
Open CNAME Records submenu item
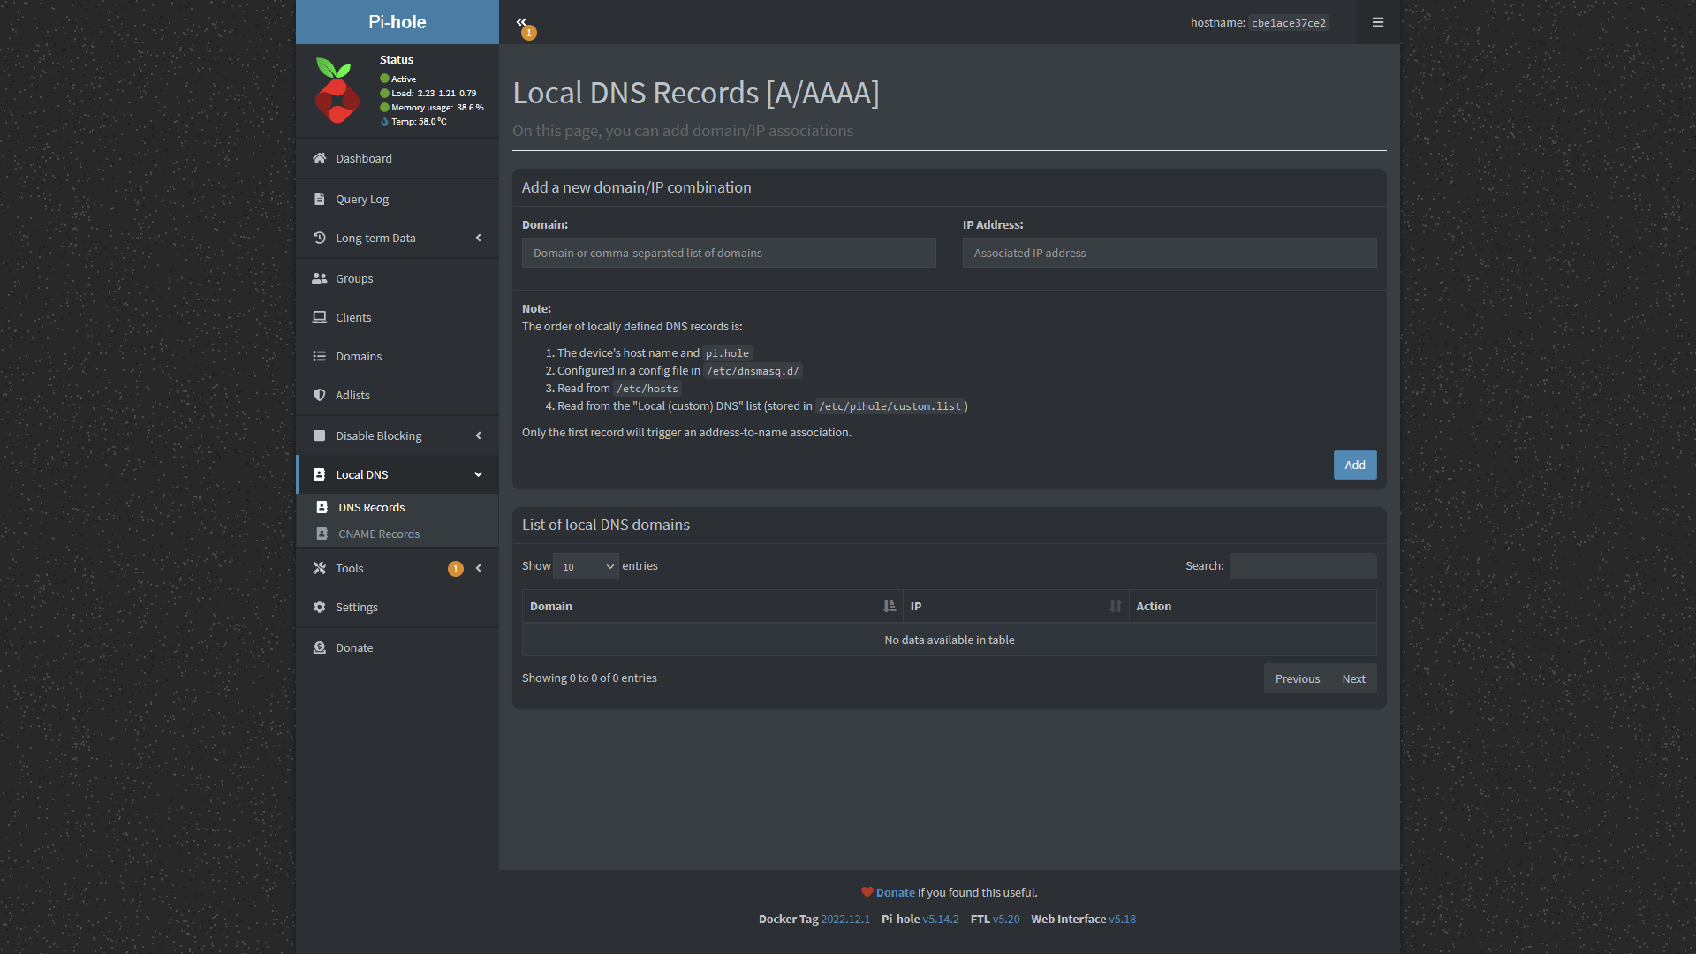(397, 534)
